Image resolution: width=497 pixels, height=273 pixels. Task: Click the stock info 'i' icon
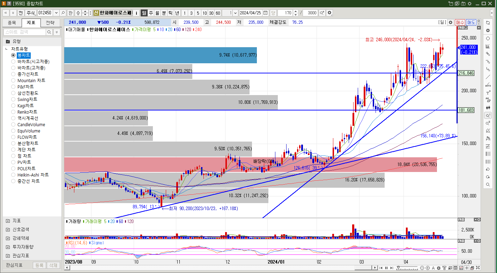pyautogui.click(x=136, y=13)
